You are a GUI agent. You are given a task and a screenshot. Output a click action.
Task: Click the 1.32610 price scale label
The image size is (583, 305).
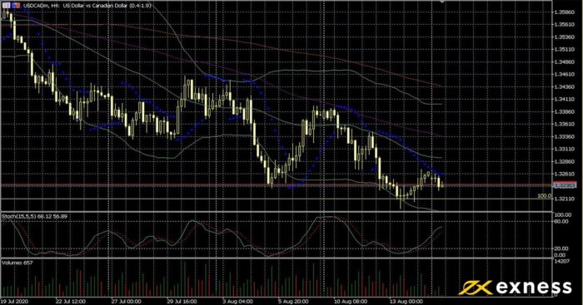pyautogui.click(x=565, y=174)
